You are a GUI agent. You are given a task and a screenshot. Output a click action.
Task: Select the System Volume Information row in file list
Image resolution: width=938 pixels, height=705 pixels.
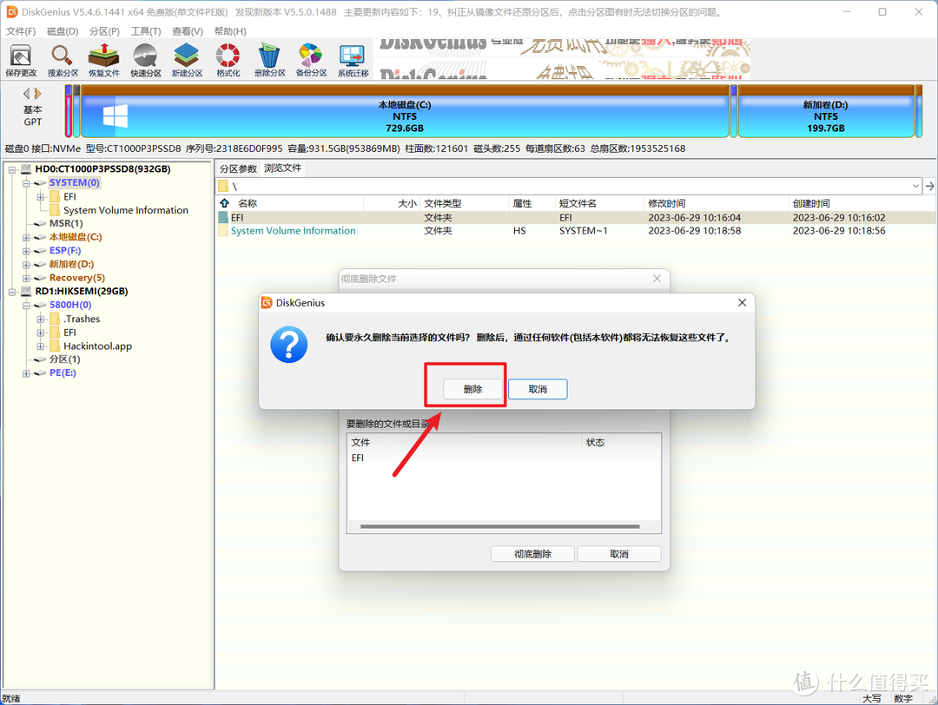click(x=576, y=231)
